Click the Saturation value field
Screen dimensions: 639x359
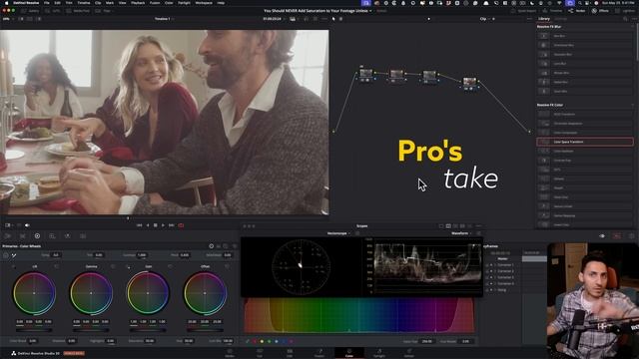(x=150, y=341)
